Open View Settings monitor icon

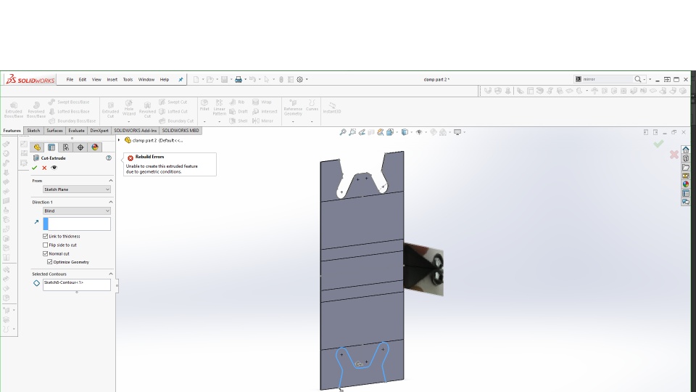click(457, 132)
